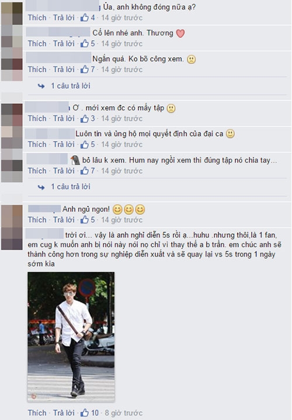Click thumbs-up icon on 'Cố lên nhé anh' comment

tap(85, 43)
